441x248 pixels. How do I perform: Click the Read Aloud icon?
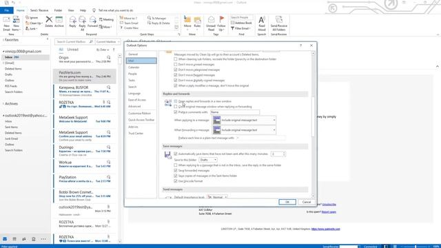[262, 20]
